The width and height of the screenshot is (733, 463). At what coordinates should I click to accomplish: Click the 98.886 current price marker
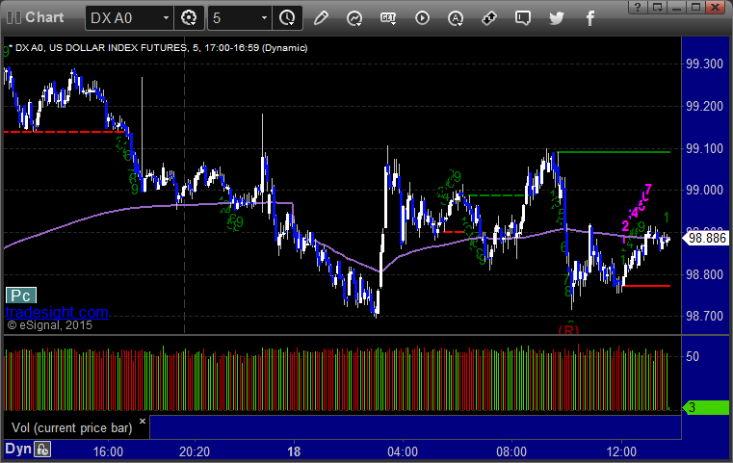point(706,239)
